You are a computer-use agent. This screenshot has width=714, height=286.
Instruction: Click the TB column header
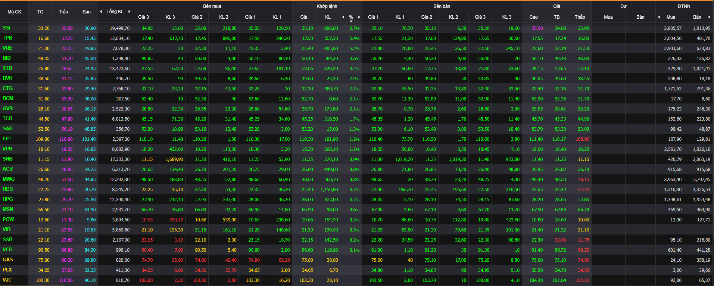coord(557,17)
